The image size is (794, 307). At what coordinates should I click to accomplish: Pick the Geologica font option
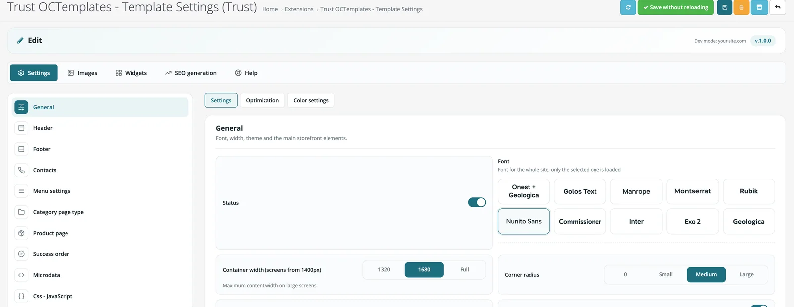coord(749,221)
